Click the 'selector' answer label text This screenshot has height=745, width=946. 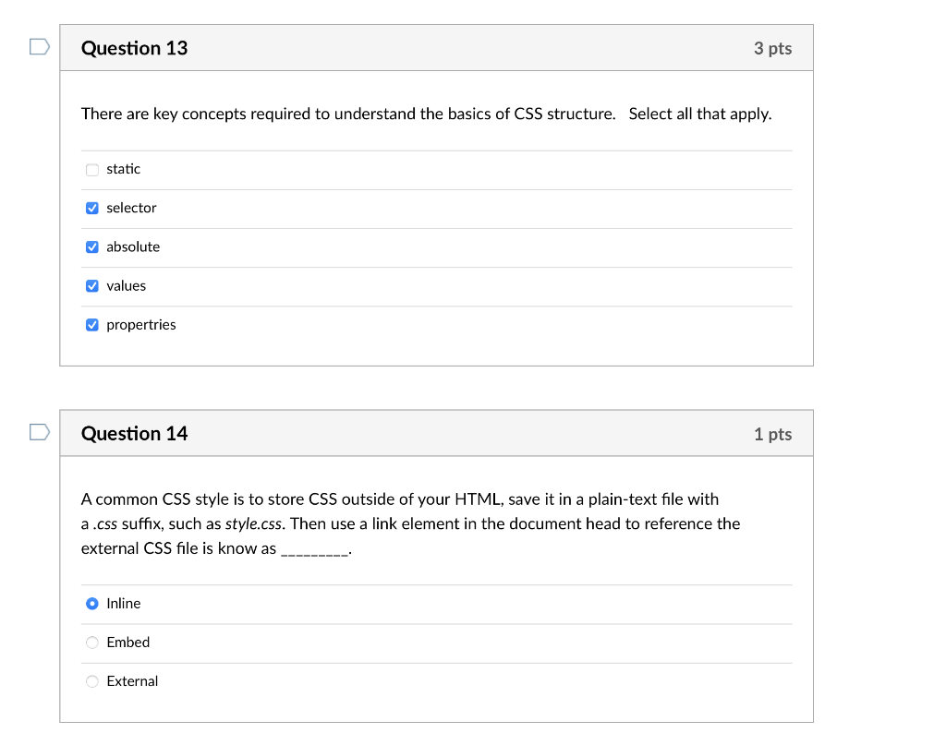point(131,208)
